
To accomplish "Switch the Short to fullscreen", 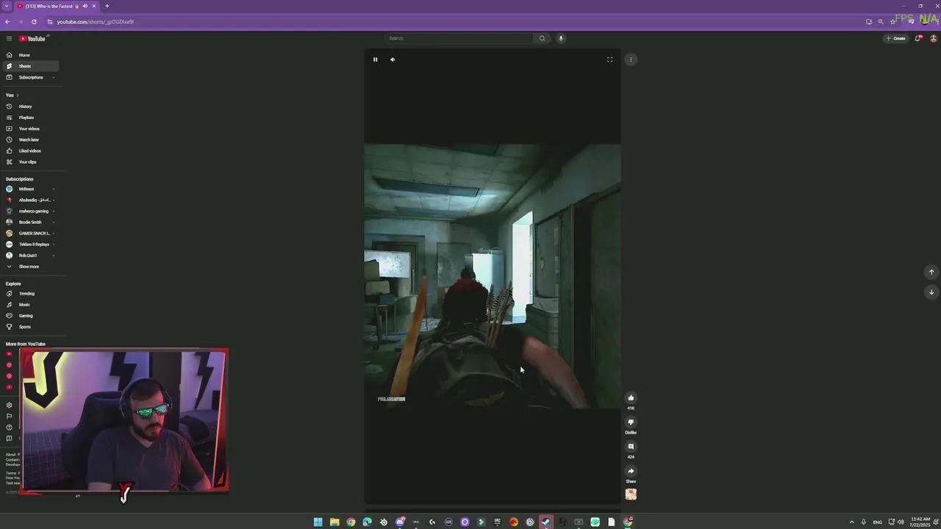I will coord(609,60).
